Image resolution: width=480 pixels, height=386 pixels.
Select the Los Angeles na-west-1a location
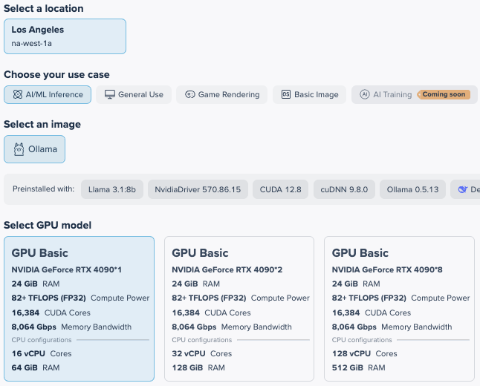click(x=65, y=36)
